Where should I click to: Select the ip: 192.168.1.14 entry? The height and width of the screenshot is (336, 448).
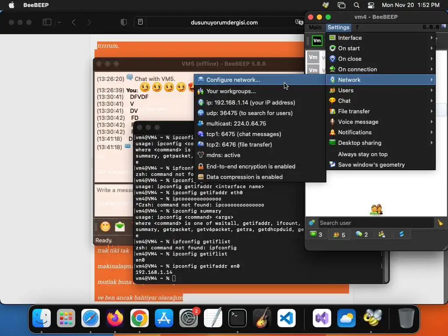click(x=260, y=102)
